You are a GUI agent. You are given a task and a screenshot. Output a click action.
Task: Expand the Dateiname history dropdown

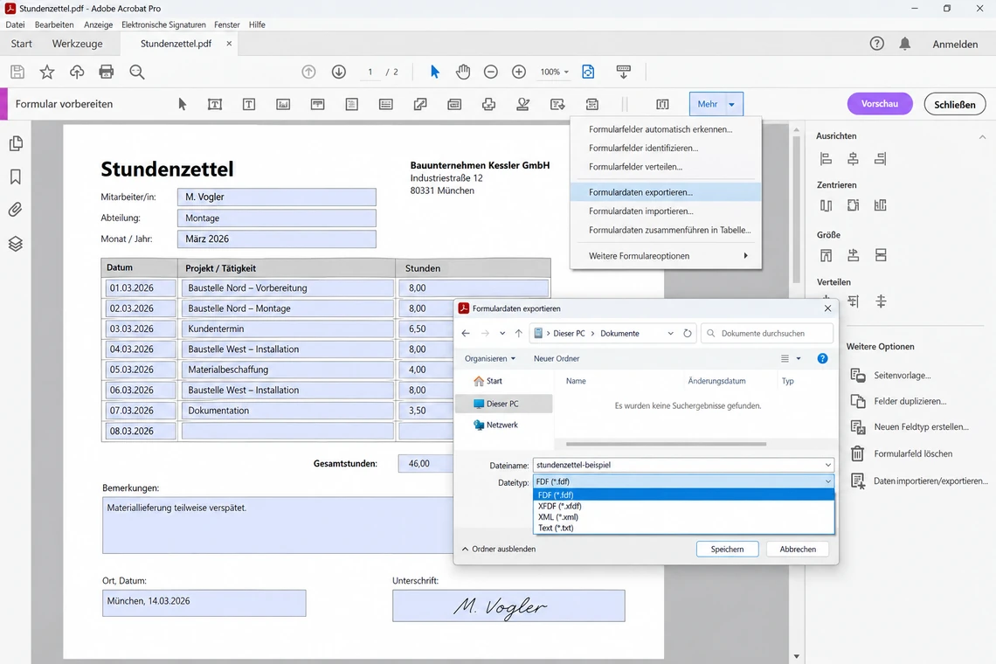827,465
